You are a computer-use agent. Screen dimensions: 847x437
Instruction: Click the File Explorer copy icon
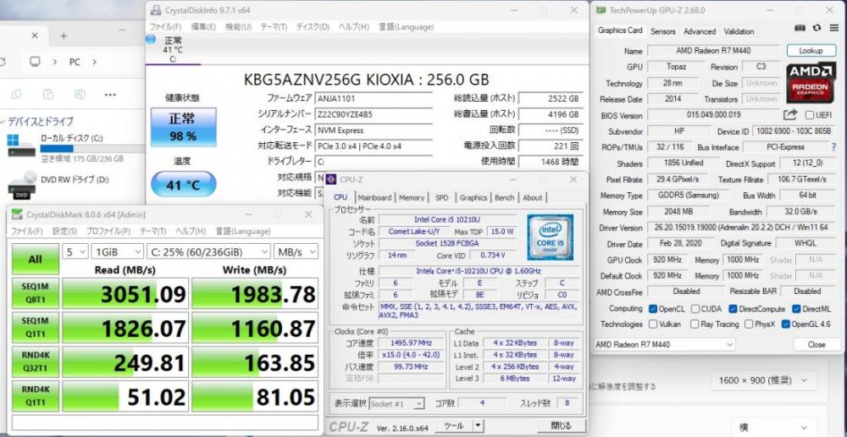tap(16, 95)
